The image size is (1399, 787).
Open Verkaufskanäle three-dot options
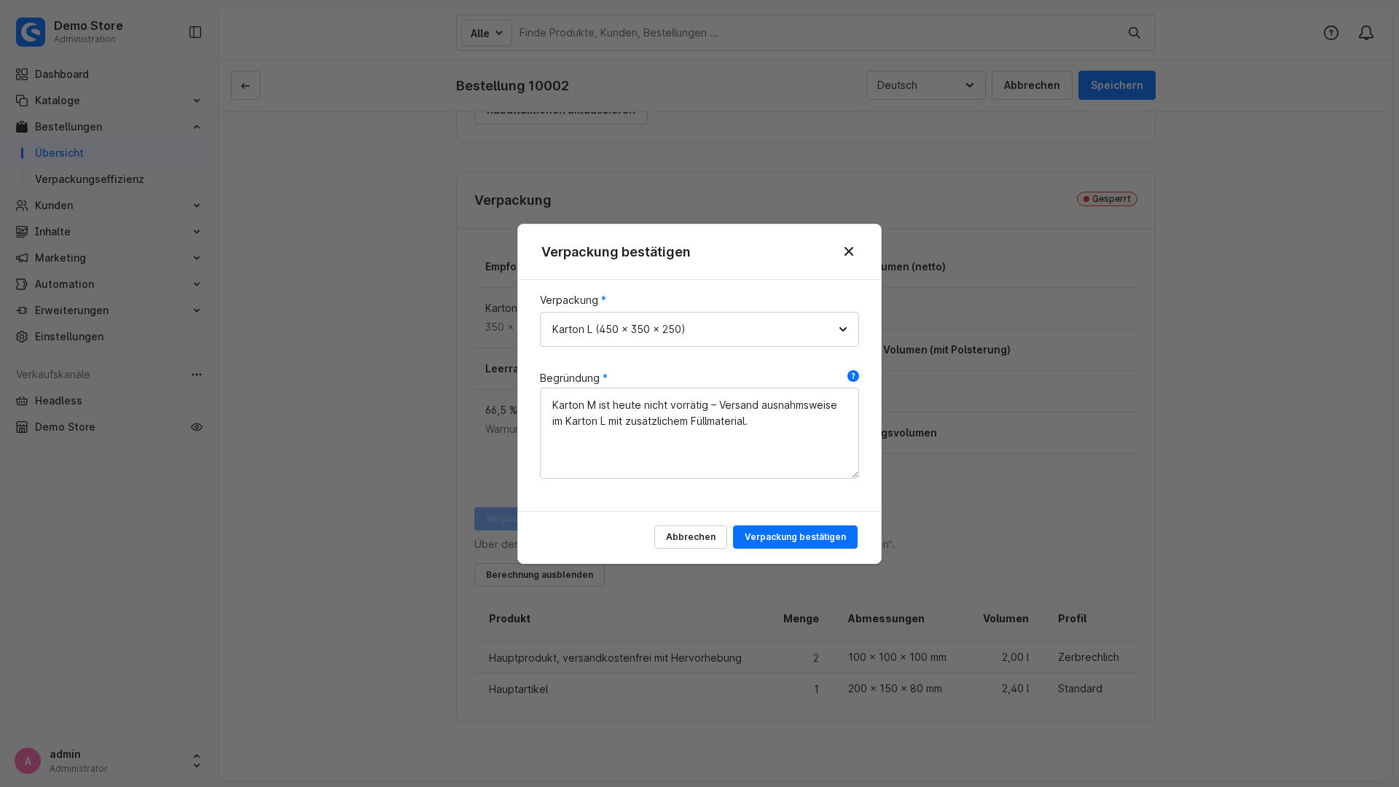tap(197, 375)
